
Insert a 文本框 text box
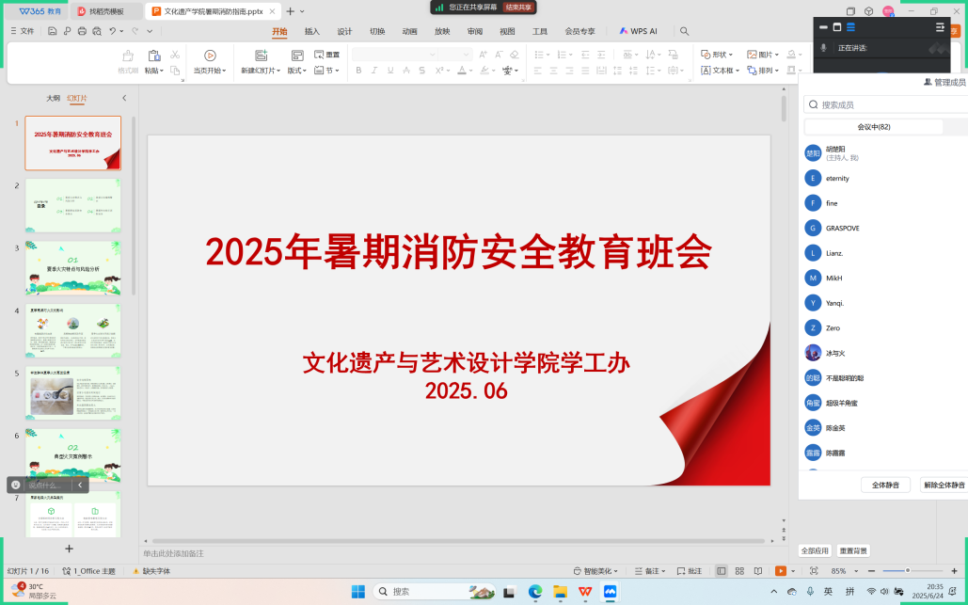click(720, 71)
